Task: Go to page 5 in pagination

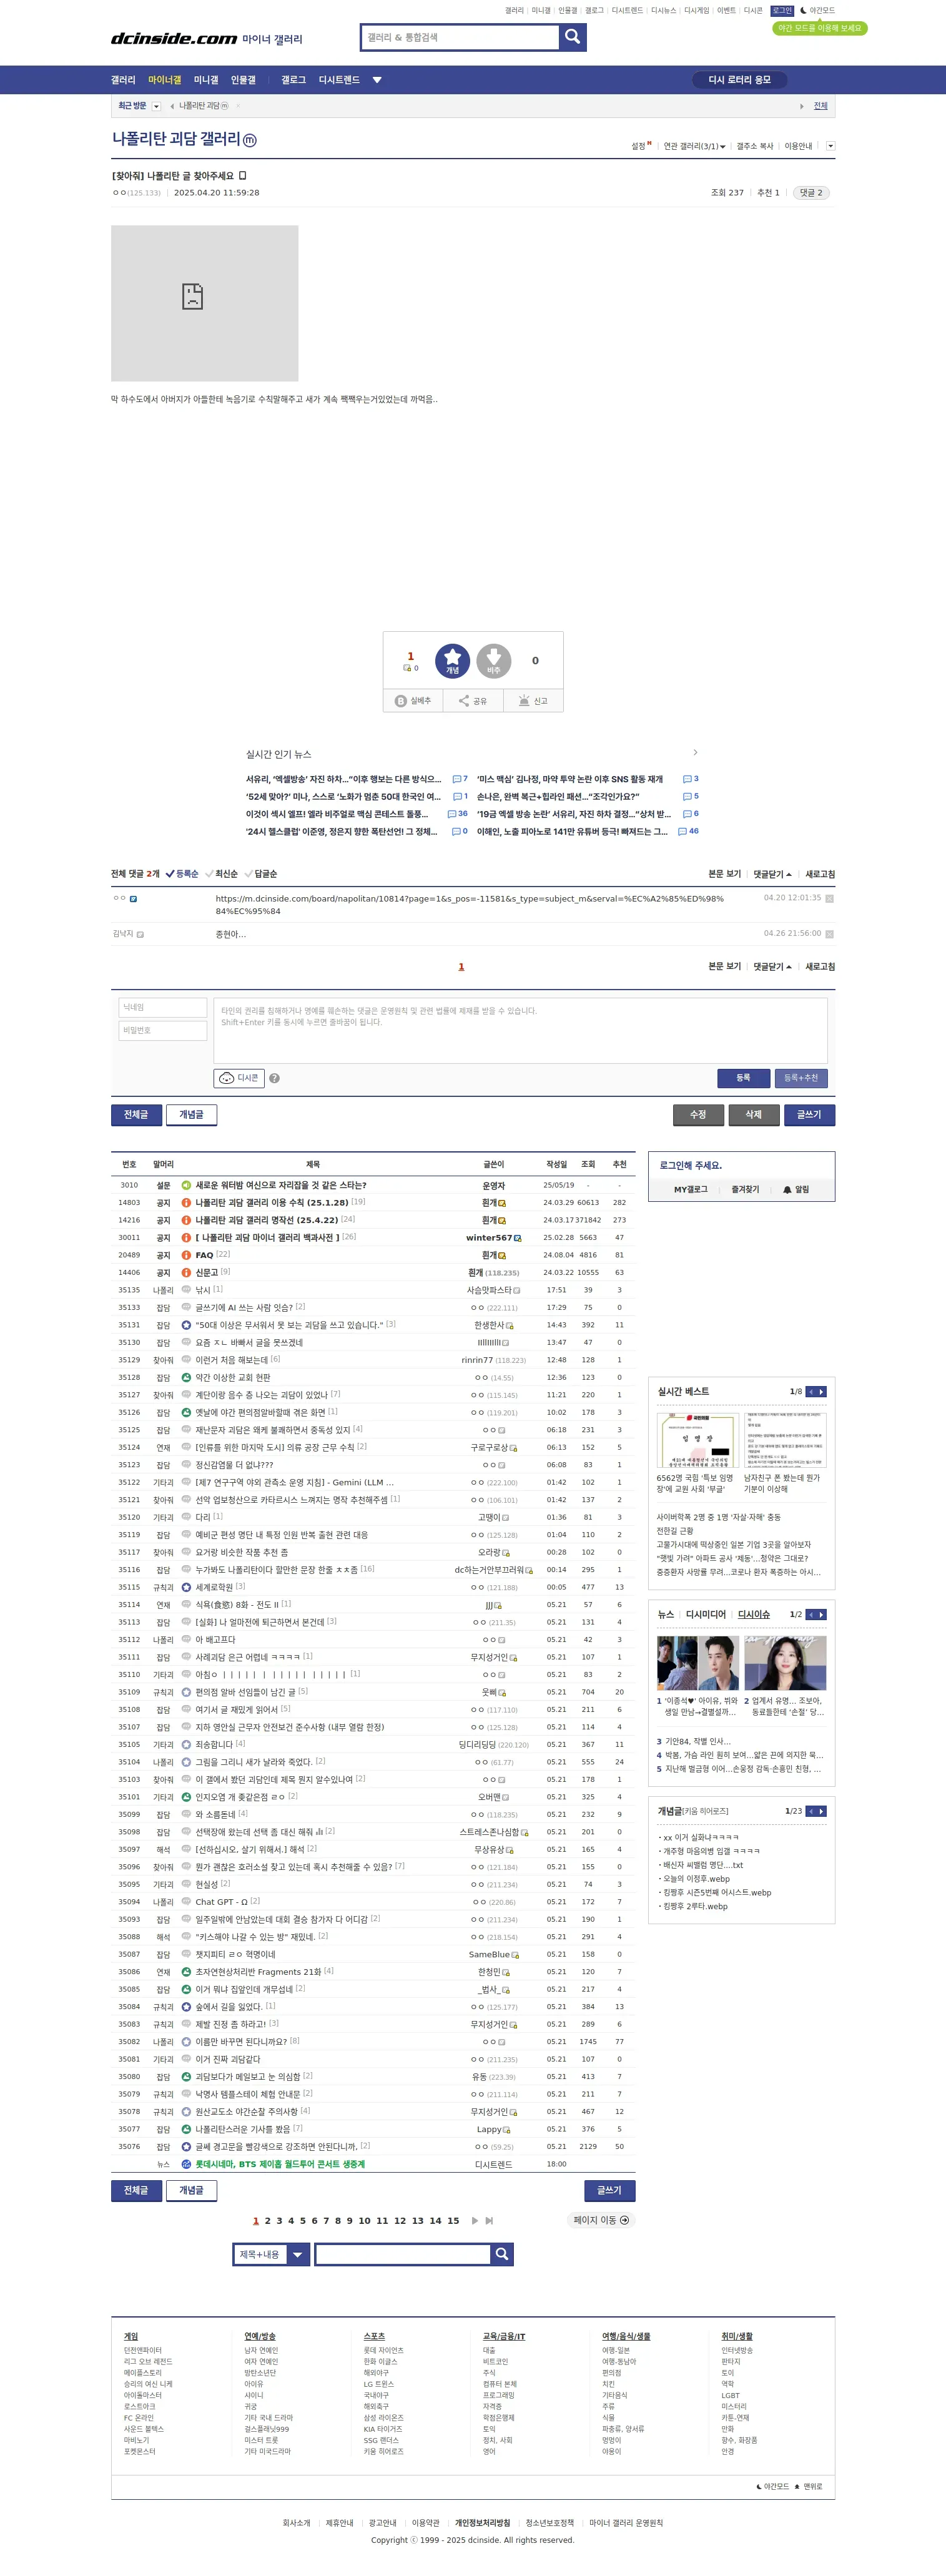Action: coord(303,2221)
